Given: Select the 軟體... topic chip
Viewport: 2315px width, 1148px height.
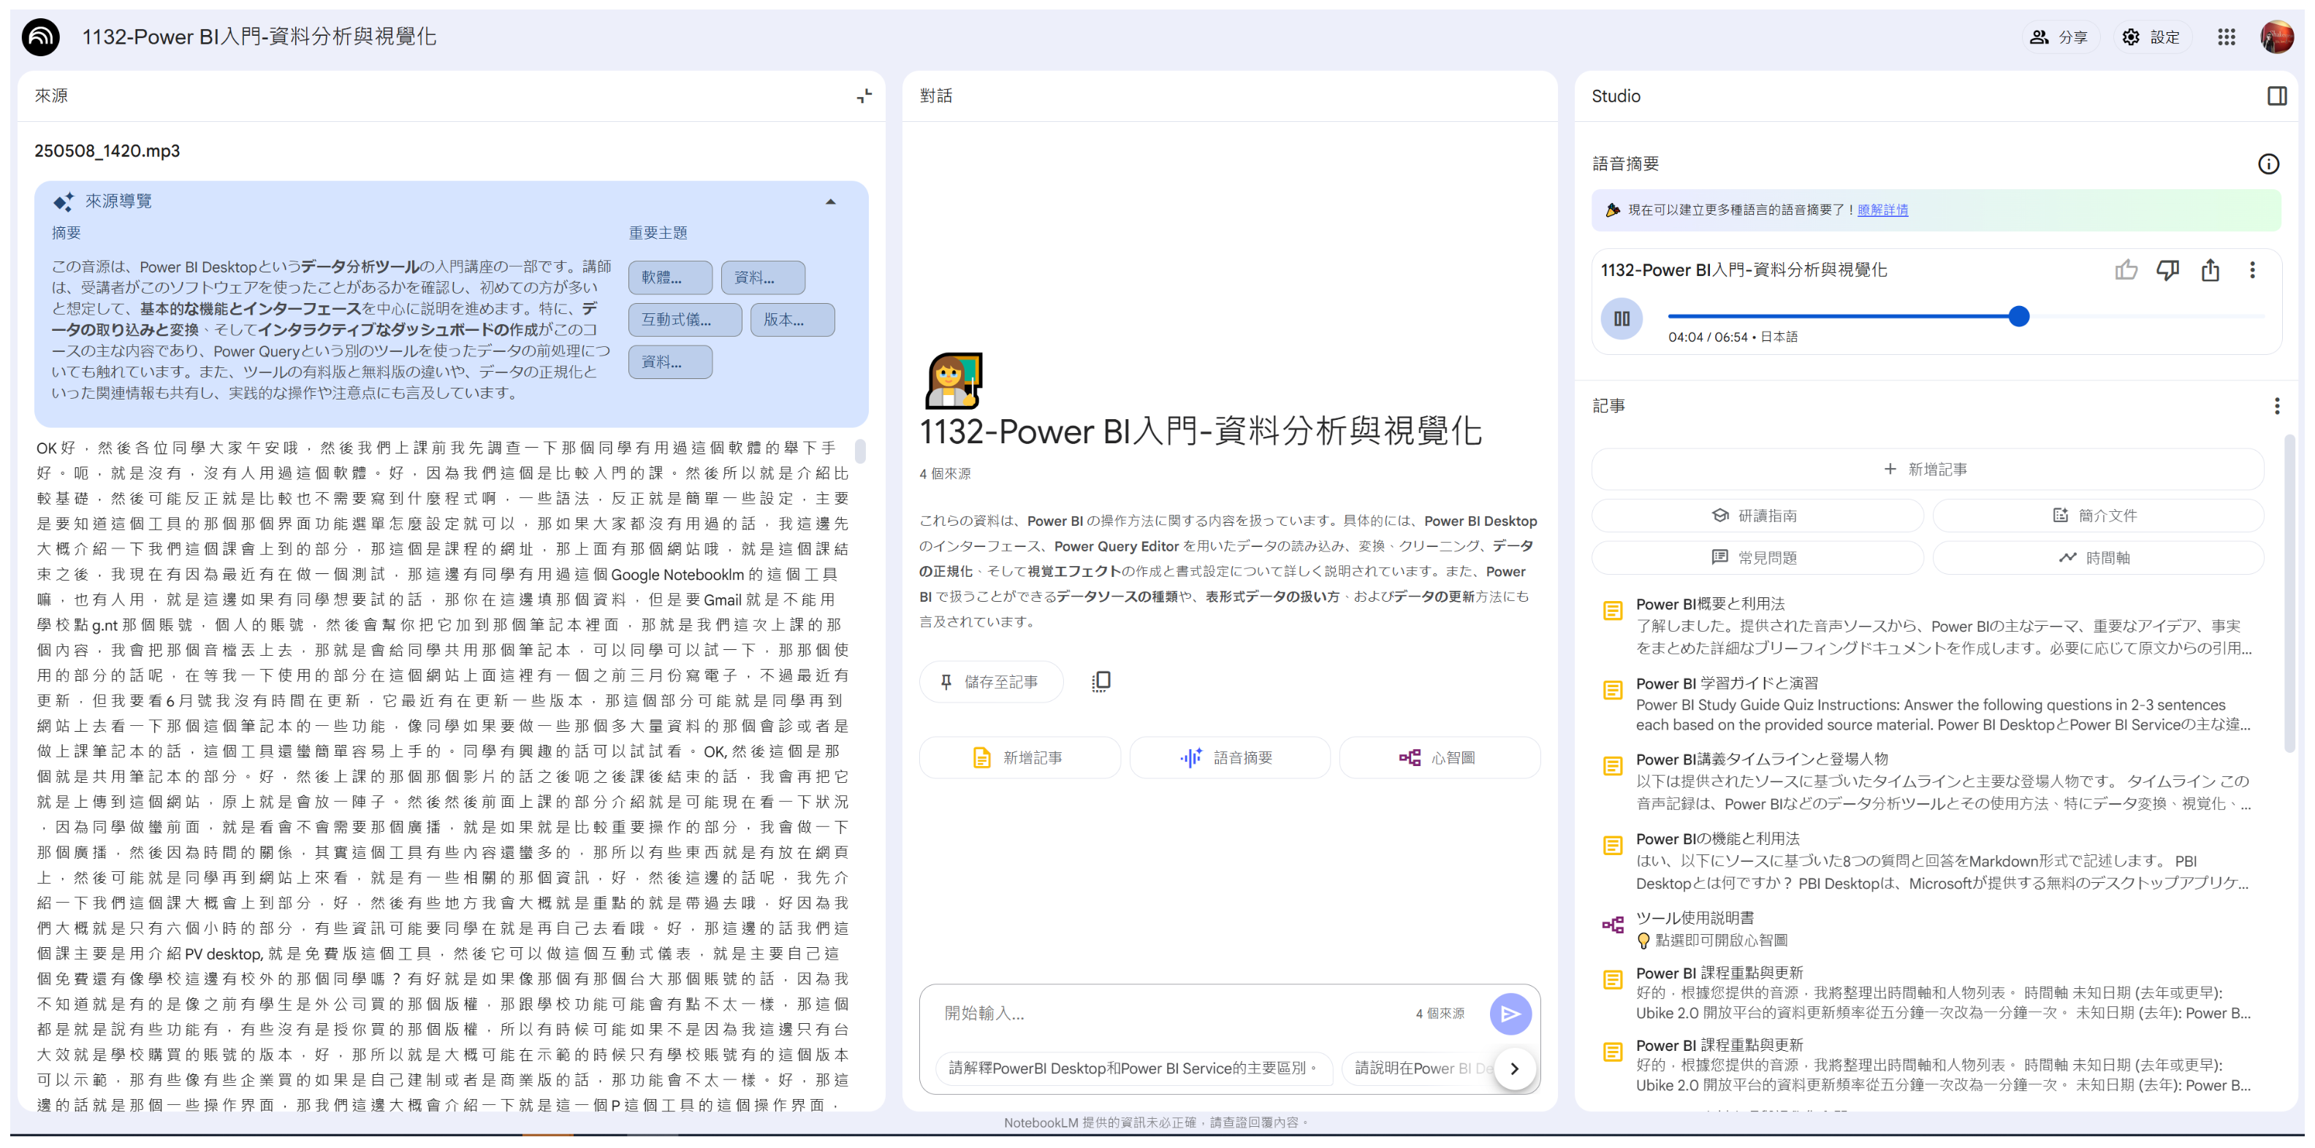Looking at the screenshot, I should click(x=669, y=278).
